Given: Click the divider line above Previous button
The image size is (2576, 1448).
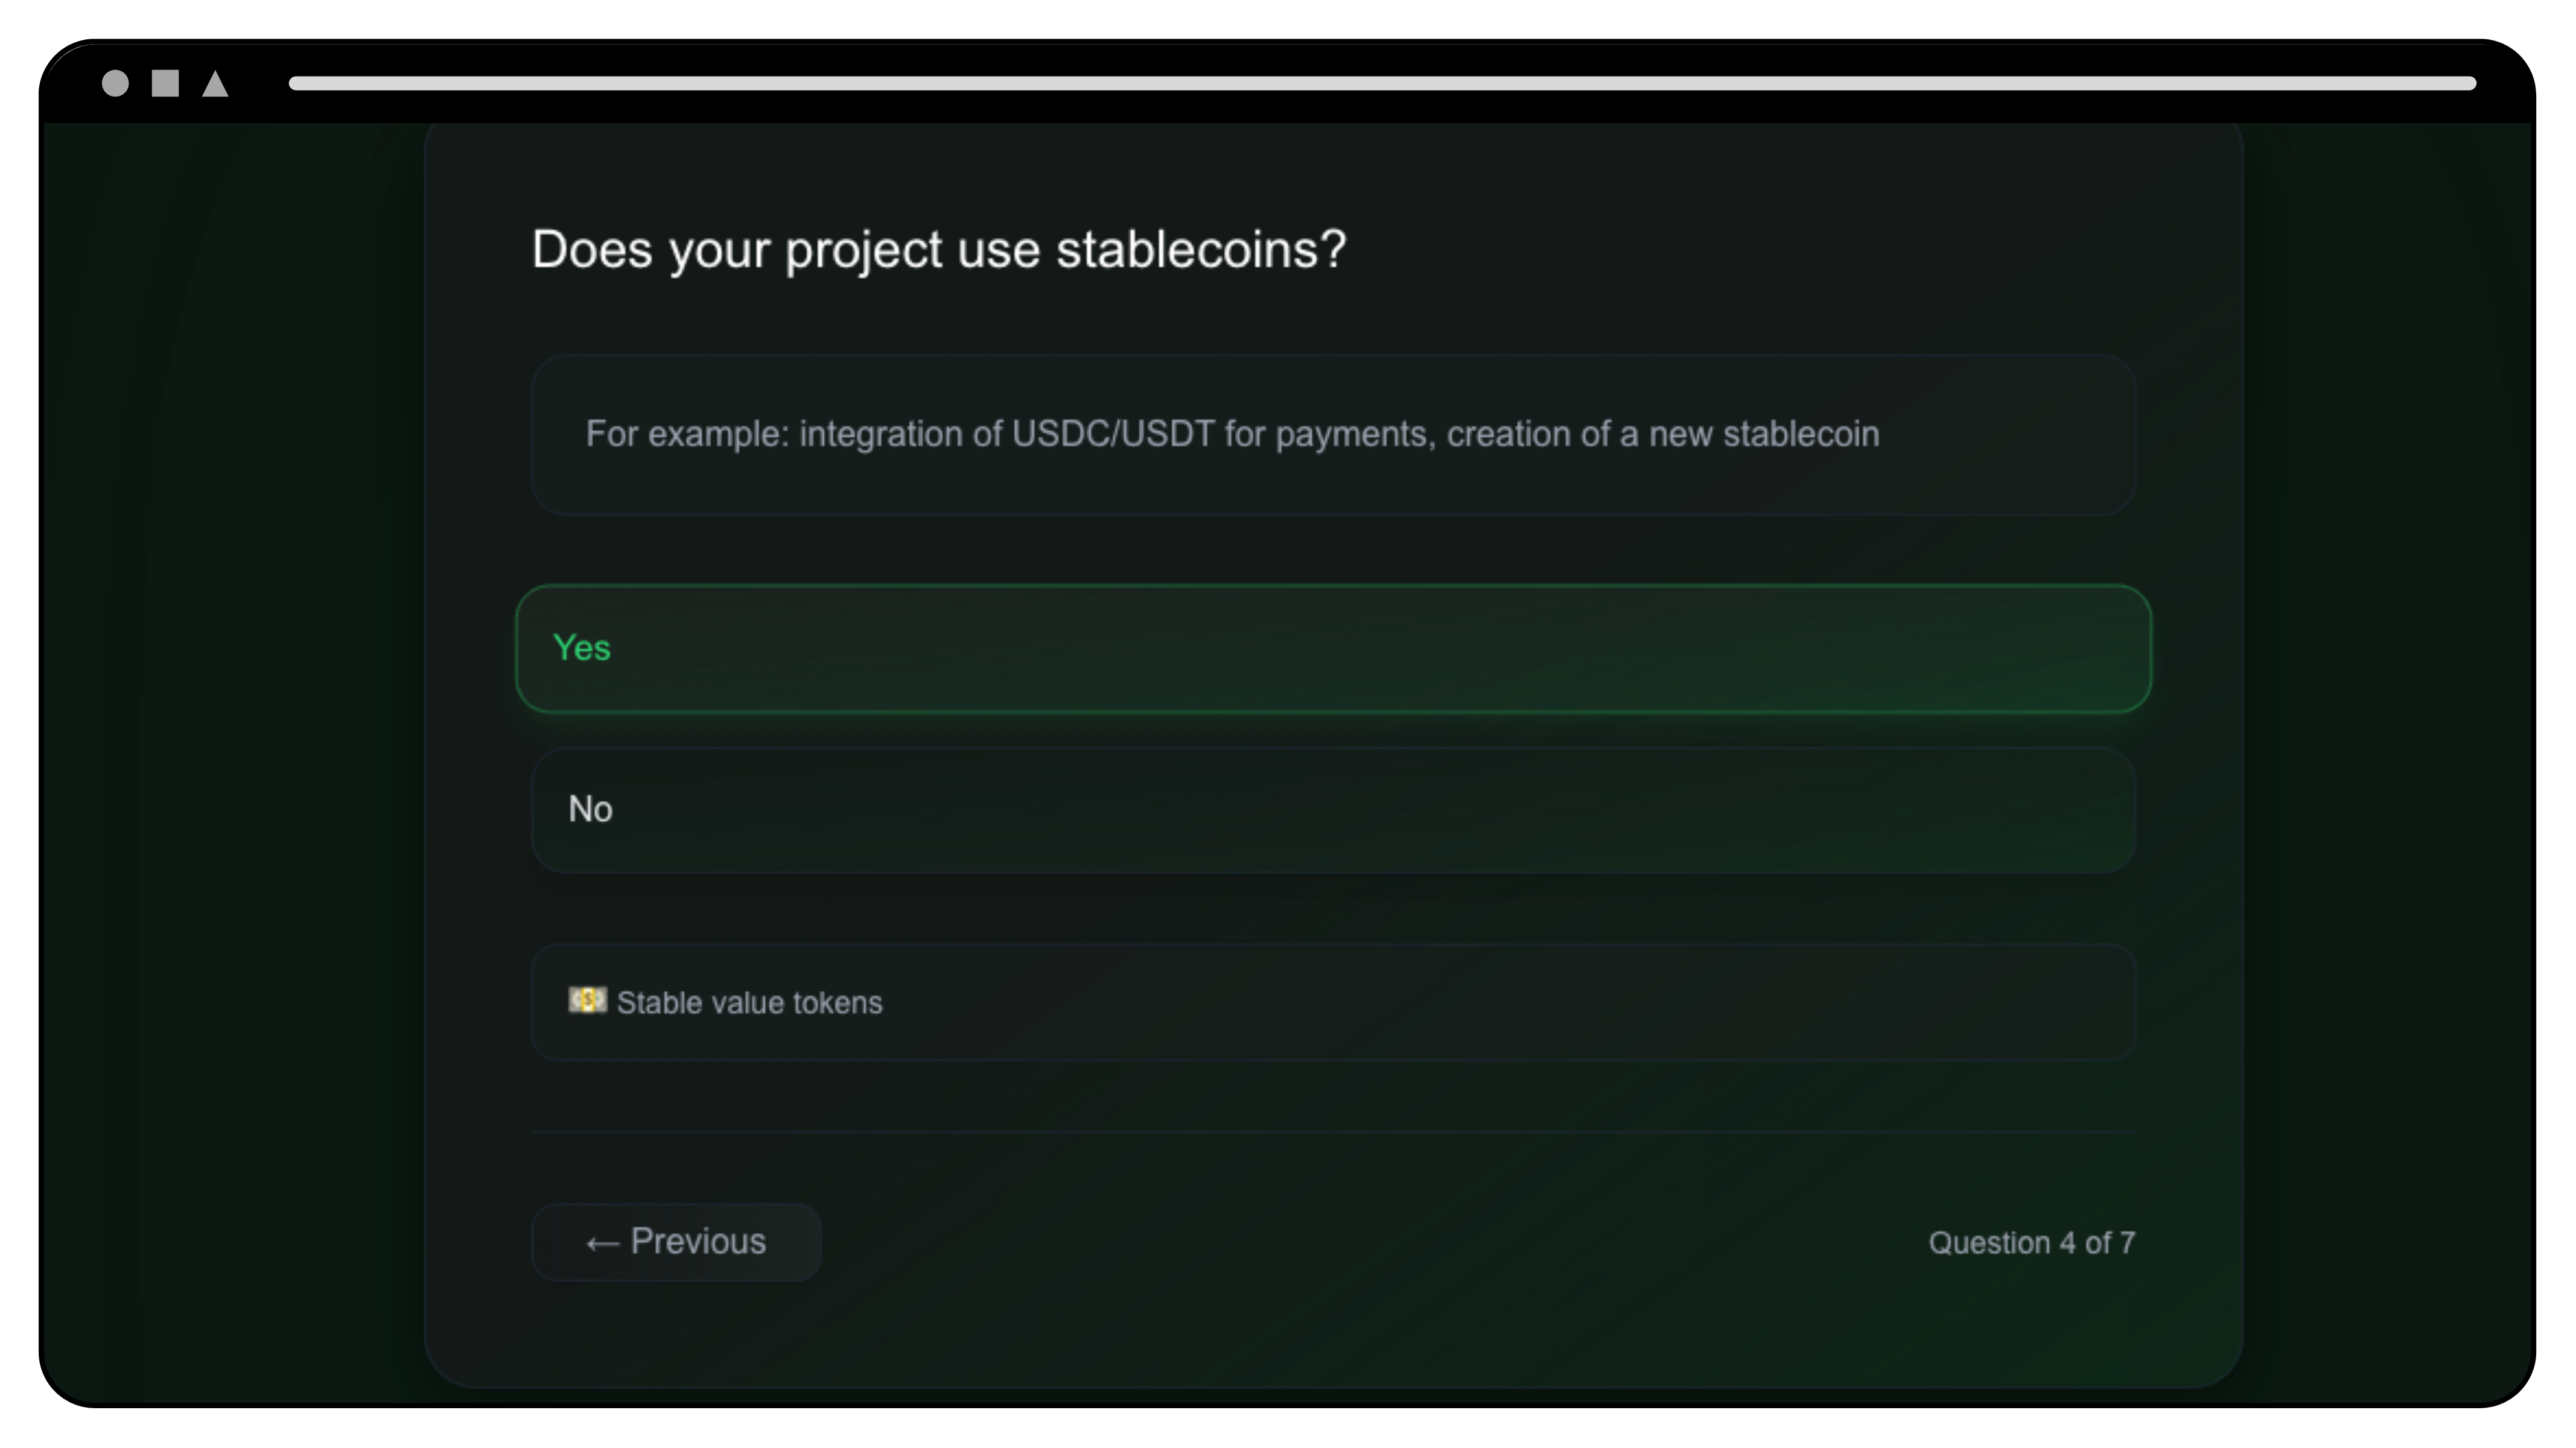Looking at the screenshot, I should point(1333,1132).
